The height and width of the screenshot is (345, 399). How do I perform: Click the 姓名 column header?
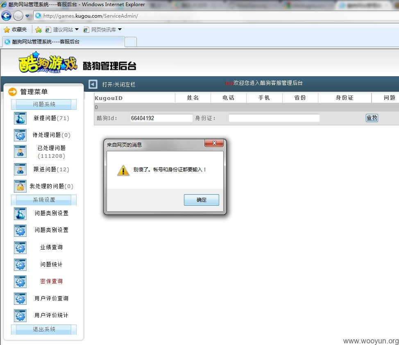[x=193, y=98]
